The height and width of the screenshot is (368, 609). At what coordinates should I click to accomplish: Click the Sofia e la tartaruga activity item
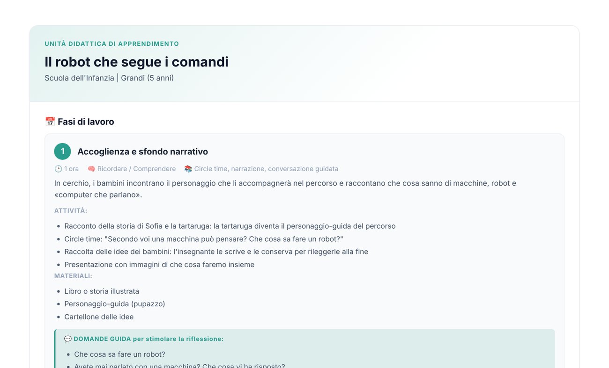pos(230,226)
